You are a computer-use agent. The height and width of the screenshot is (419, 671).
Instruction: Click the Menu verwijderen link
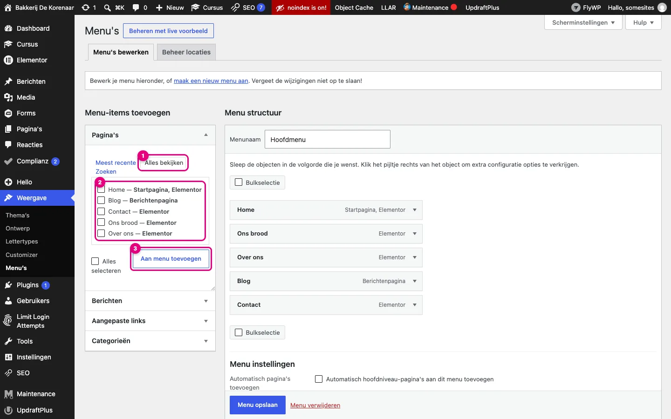pyautogui.click(x=315, y=405)
